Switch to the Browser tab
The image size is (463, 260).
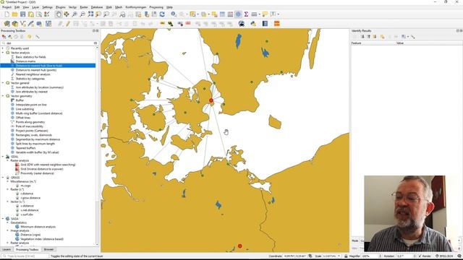click(x=48, y=249)
